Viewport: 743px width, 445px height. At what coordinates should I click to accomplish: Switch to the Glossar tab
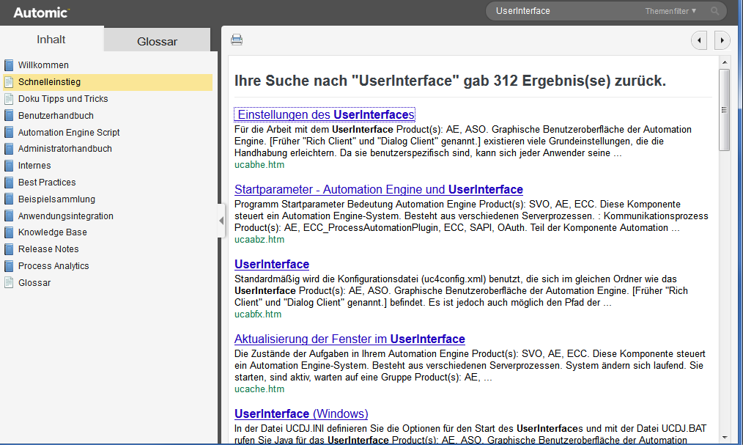[158, 41]
